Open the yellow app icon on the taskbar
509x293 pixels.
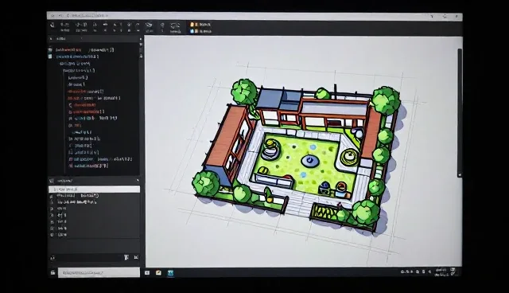point(158,272)
